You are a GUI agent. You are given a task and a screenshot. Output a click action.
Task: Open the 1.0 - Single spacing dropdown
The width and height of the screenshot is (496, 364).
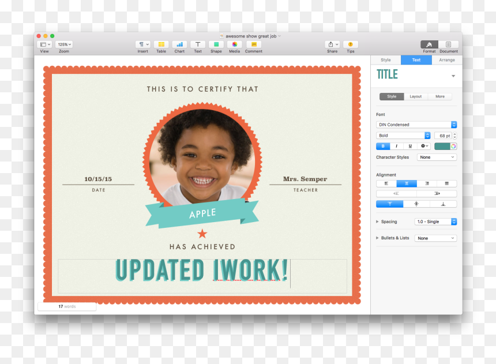(x=435, y=222)
